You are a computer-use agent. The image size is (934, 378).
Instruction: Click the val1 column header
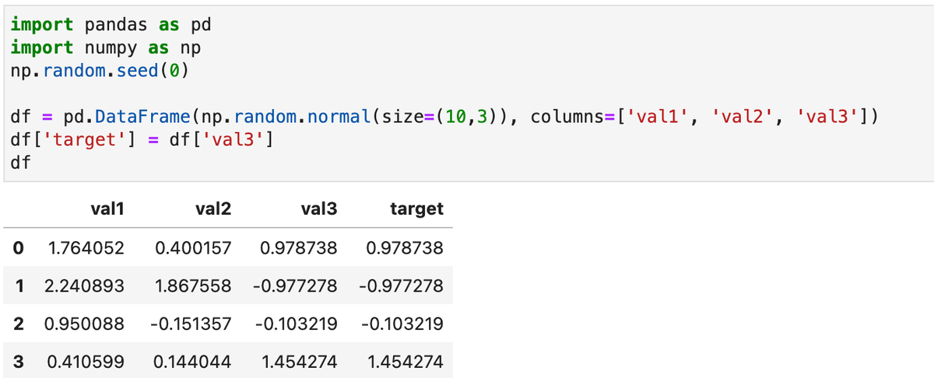click(107, 208)
